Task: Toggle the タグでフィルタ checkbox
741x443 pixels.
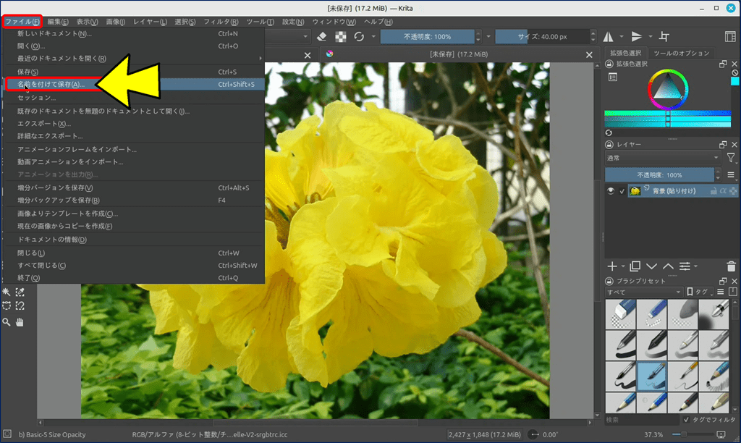Action: point(686,420)
